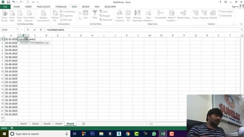244x137 pixels.
Task: Import data From Text
Action: (x=19, y=16)
